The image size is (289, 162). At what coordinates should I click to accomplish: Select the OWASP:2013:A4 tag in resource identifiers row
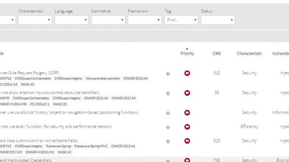[96, 98]
